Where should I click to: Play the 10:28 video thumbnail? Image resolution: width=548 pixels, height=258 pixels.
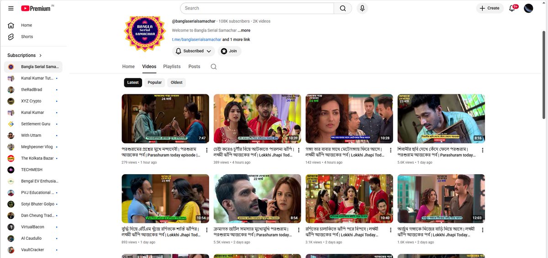tap(349, 119)
